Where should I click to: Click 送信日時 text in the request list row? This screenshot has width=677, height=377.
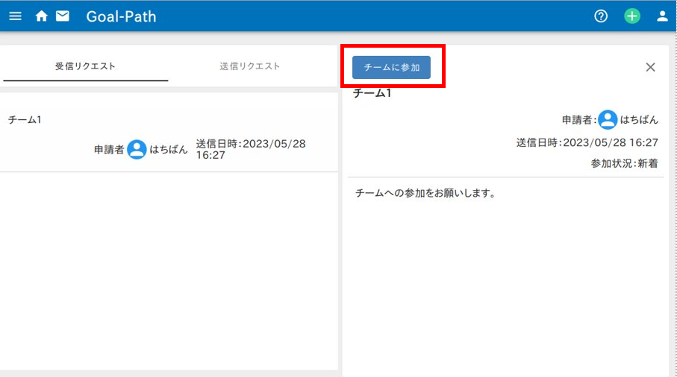coord(251,149)
